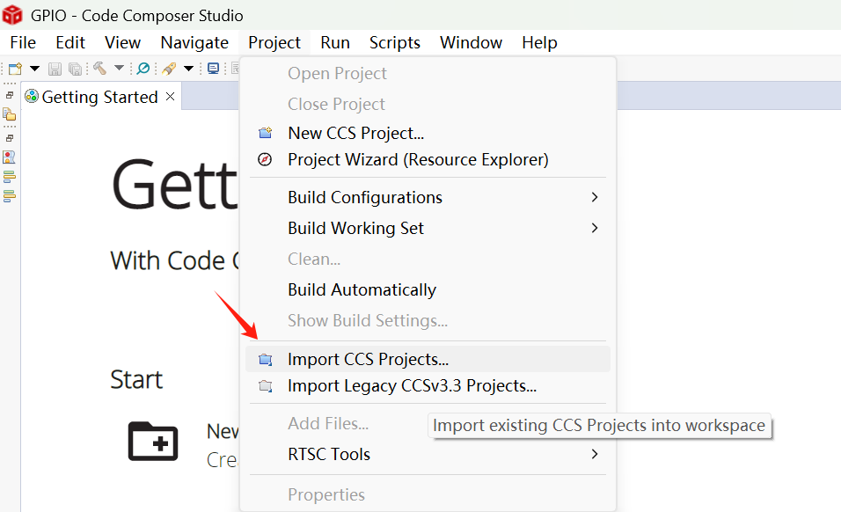Select New CCS Project from the menu
This screenshot has height=512, width=841.
tap(355, 133)
